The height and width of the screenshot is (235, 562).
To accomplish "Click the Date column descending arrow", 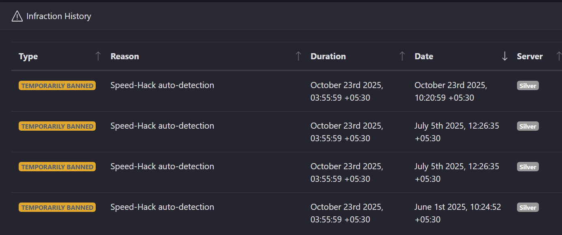I will tap(505, 56).
